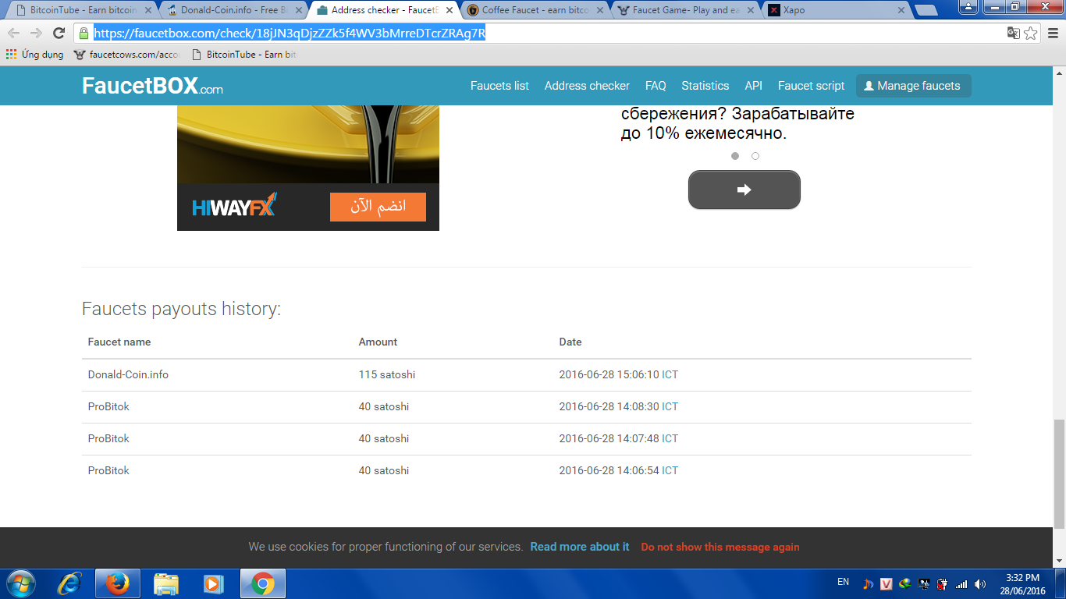Click the Chrome back arrow
This screenshot has height=599, width=1066.
point(13,33)
